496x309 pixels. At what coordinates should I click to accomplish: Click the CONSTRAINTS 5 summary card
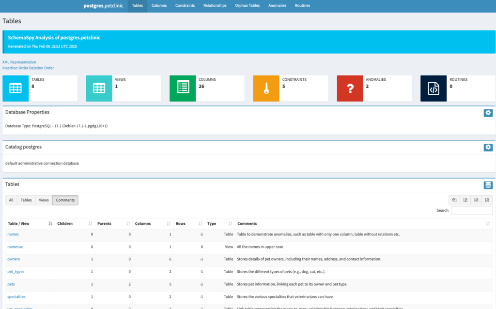point(291,88)
